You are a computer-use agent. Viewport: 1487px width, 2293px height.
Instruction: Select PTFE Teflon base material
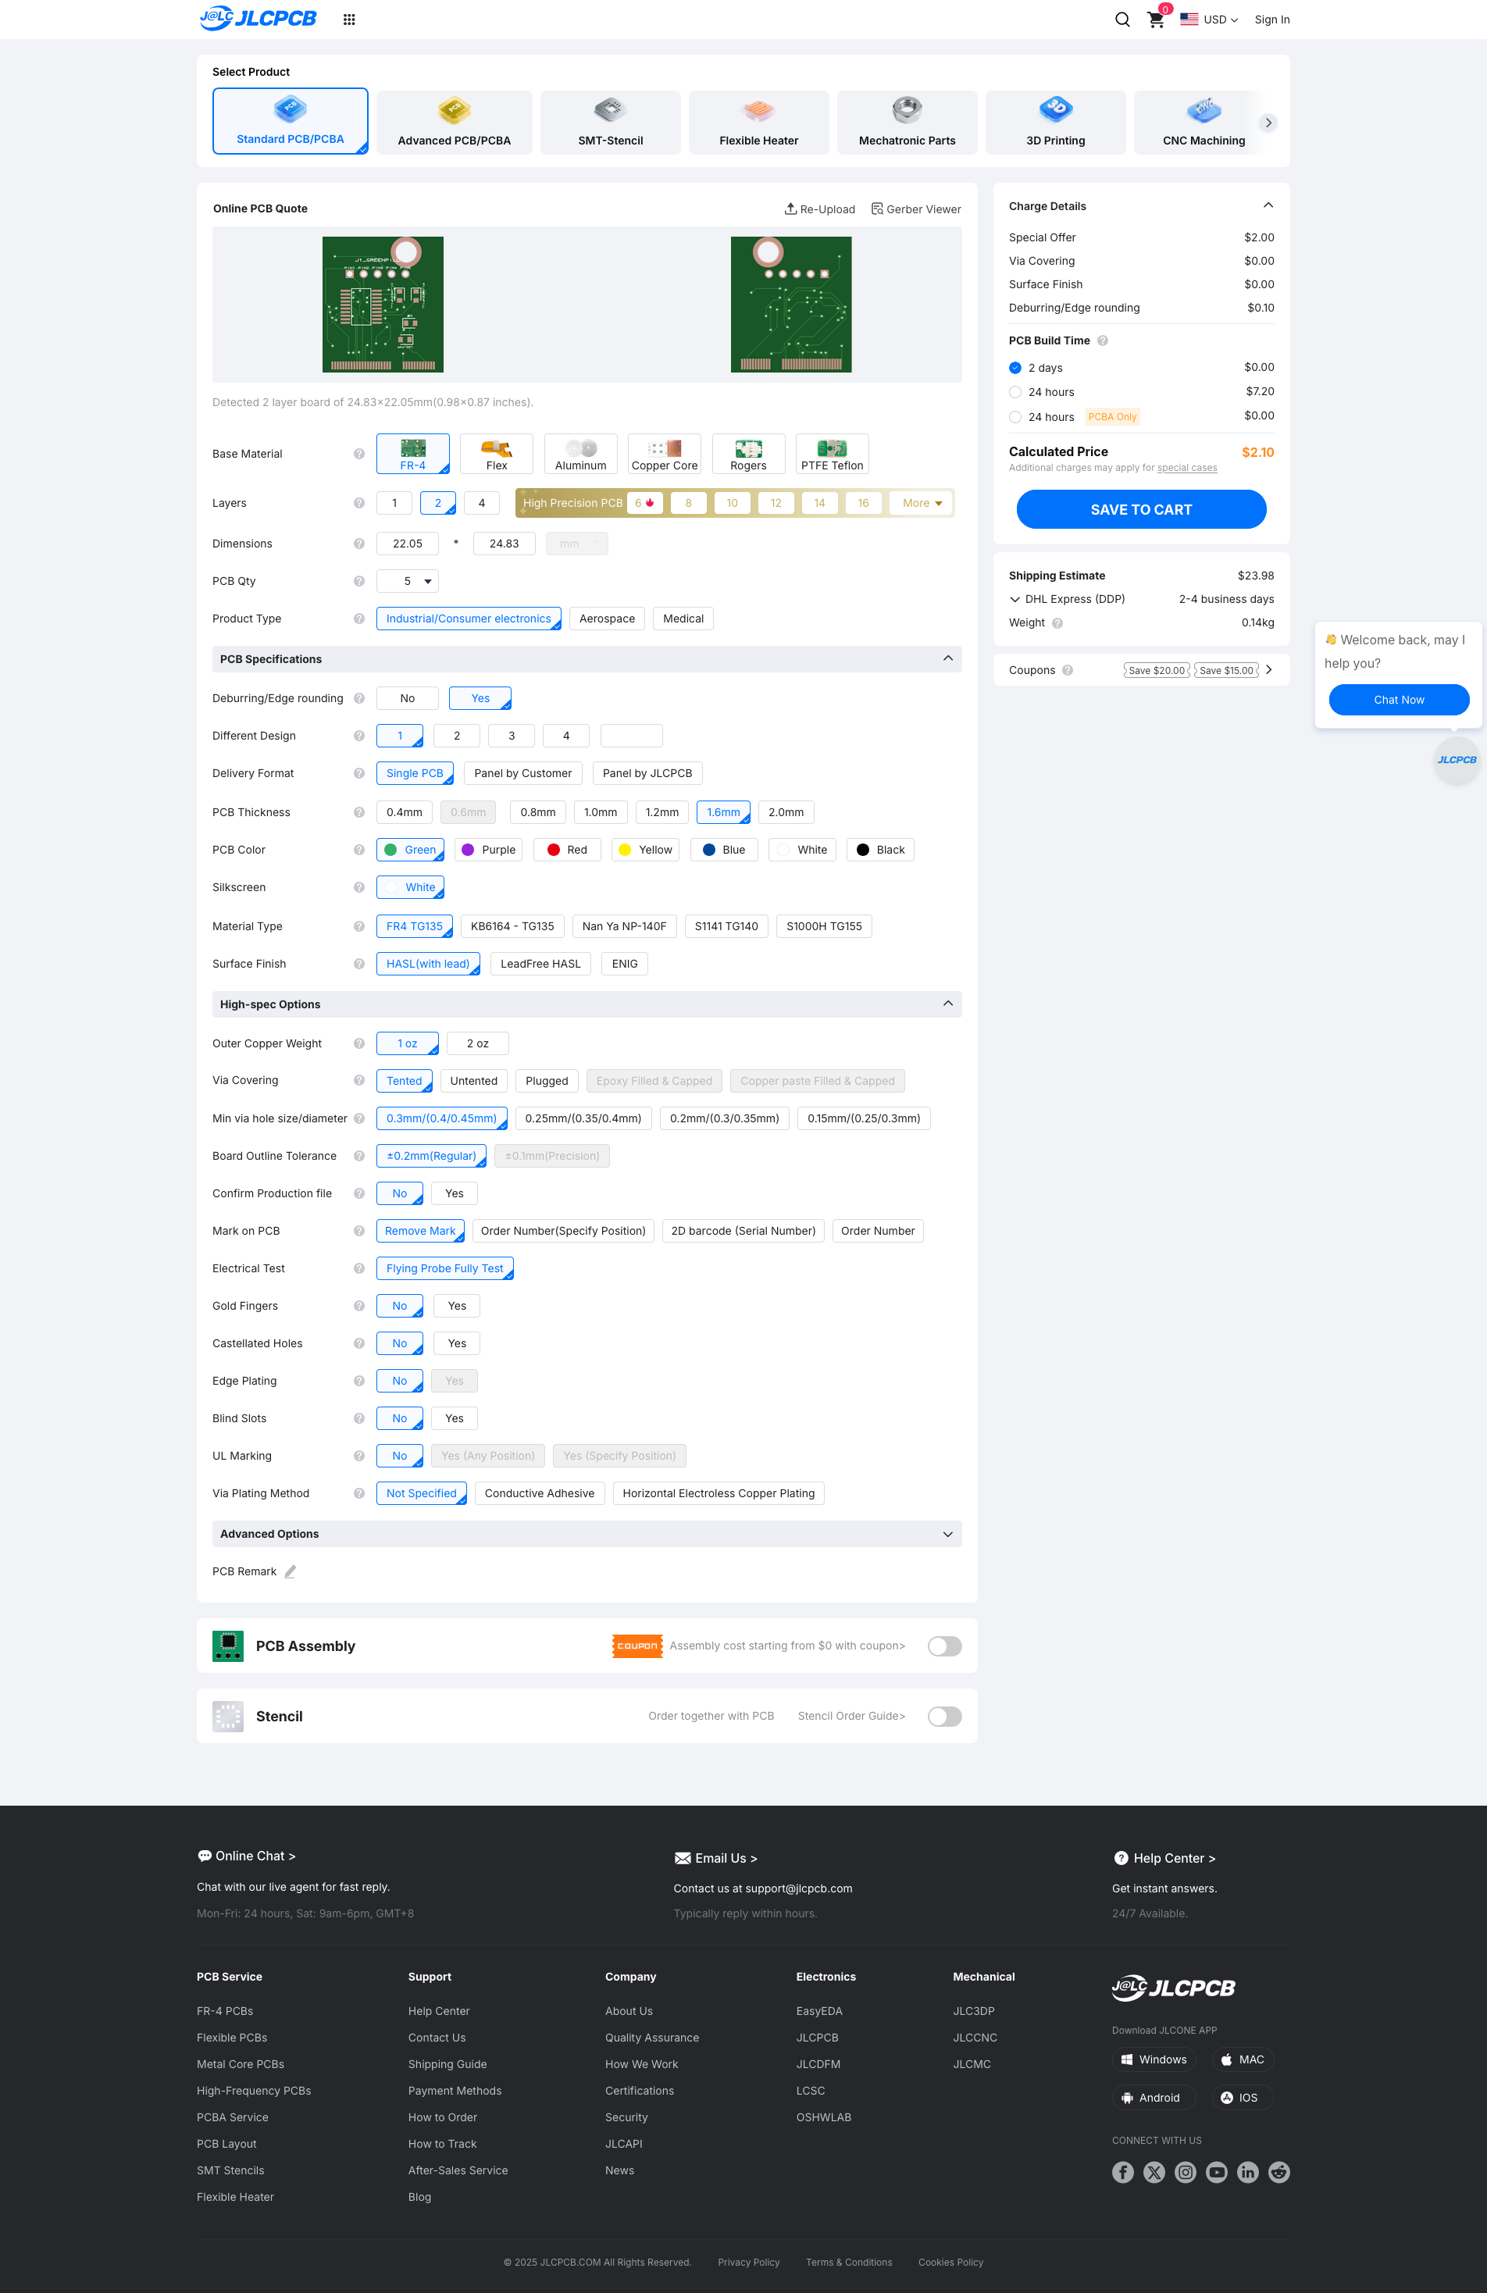point(833,454)
